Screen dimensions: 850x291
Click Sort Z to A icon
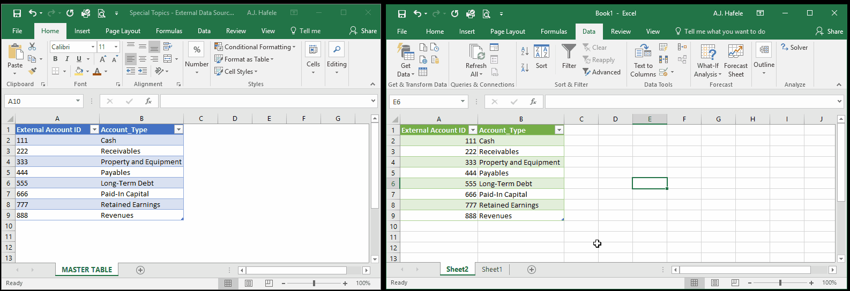(525, 67)
